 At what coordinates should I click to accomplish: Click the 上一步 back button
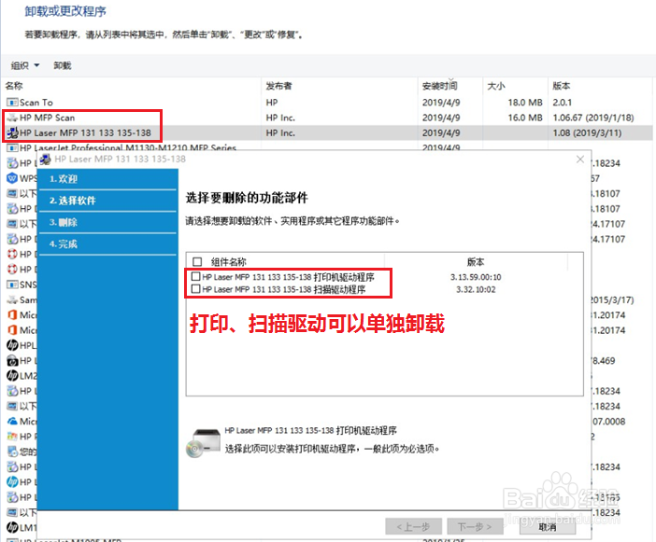pyautogui.click(x=413, y=527)
